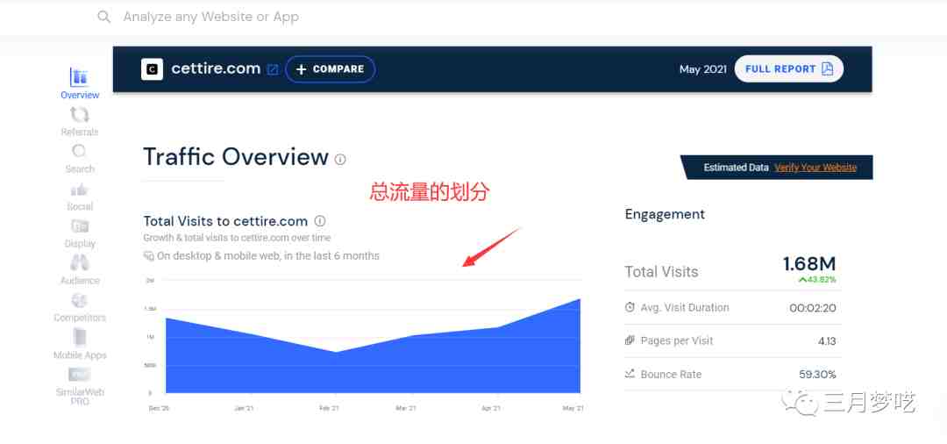Click the May 21 chart data point
Screen dimensions: 947x444
pyautogui.click(x=580, y=299)
